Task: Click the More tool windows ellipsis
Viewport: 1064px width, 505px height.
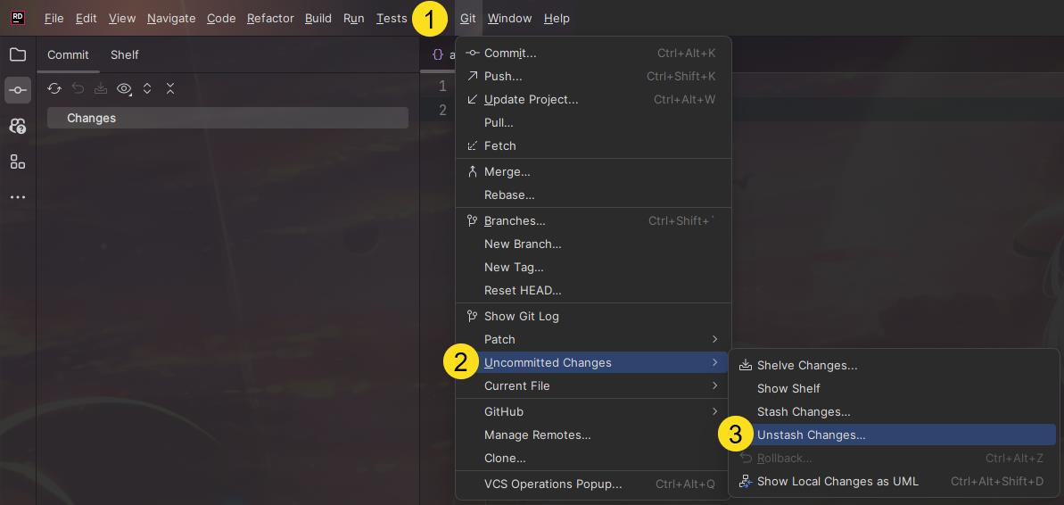Action: click(x=18, y=197)
